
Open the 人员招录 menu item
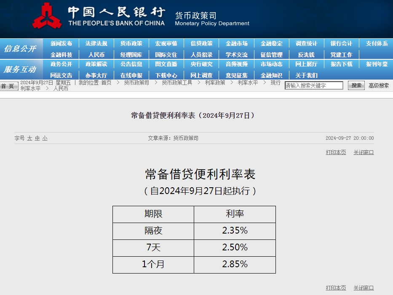click(x=201, y=55)
